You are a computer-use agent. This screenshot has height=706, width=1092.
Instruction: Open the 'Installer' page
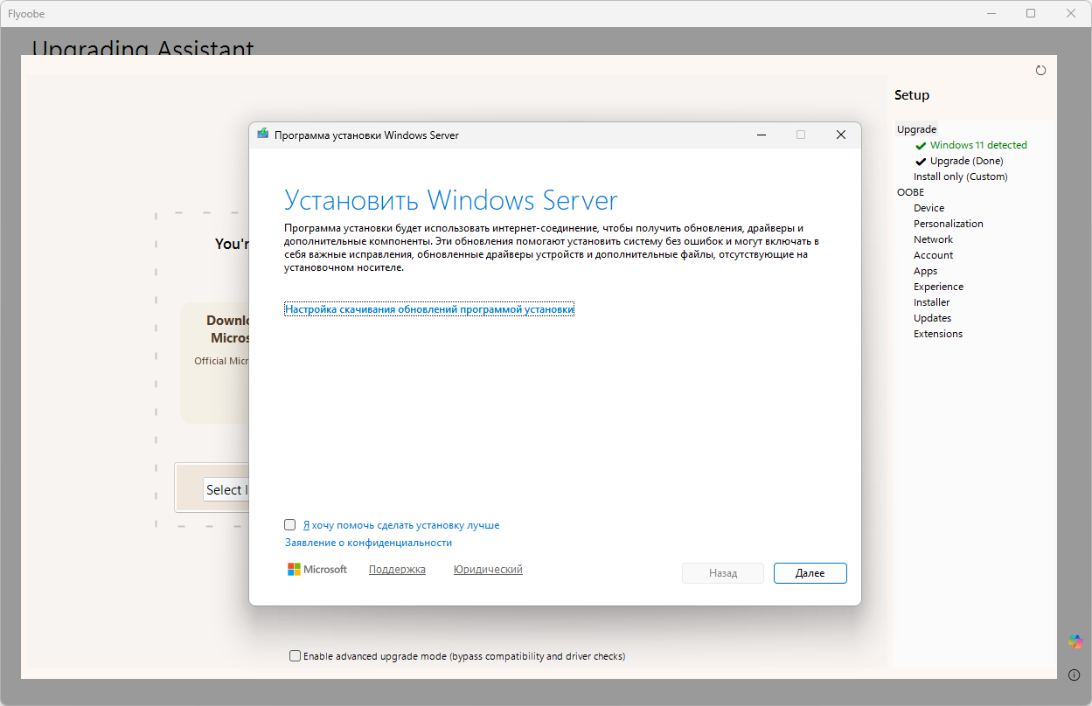931,302
